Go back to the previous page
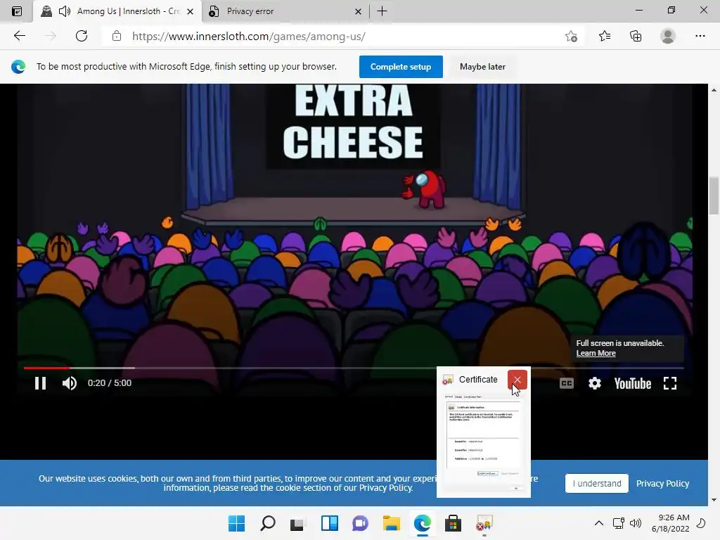The width and height of the screenshot is (720, 540). pos(19,37)
